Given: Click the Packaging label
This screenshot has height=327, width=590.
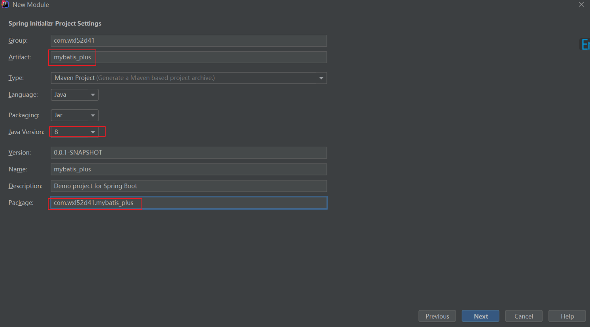Looking at the screenshot, I should click(24, 115).
